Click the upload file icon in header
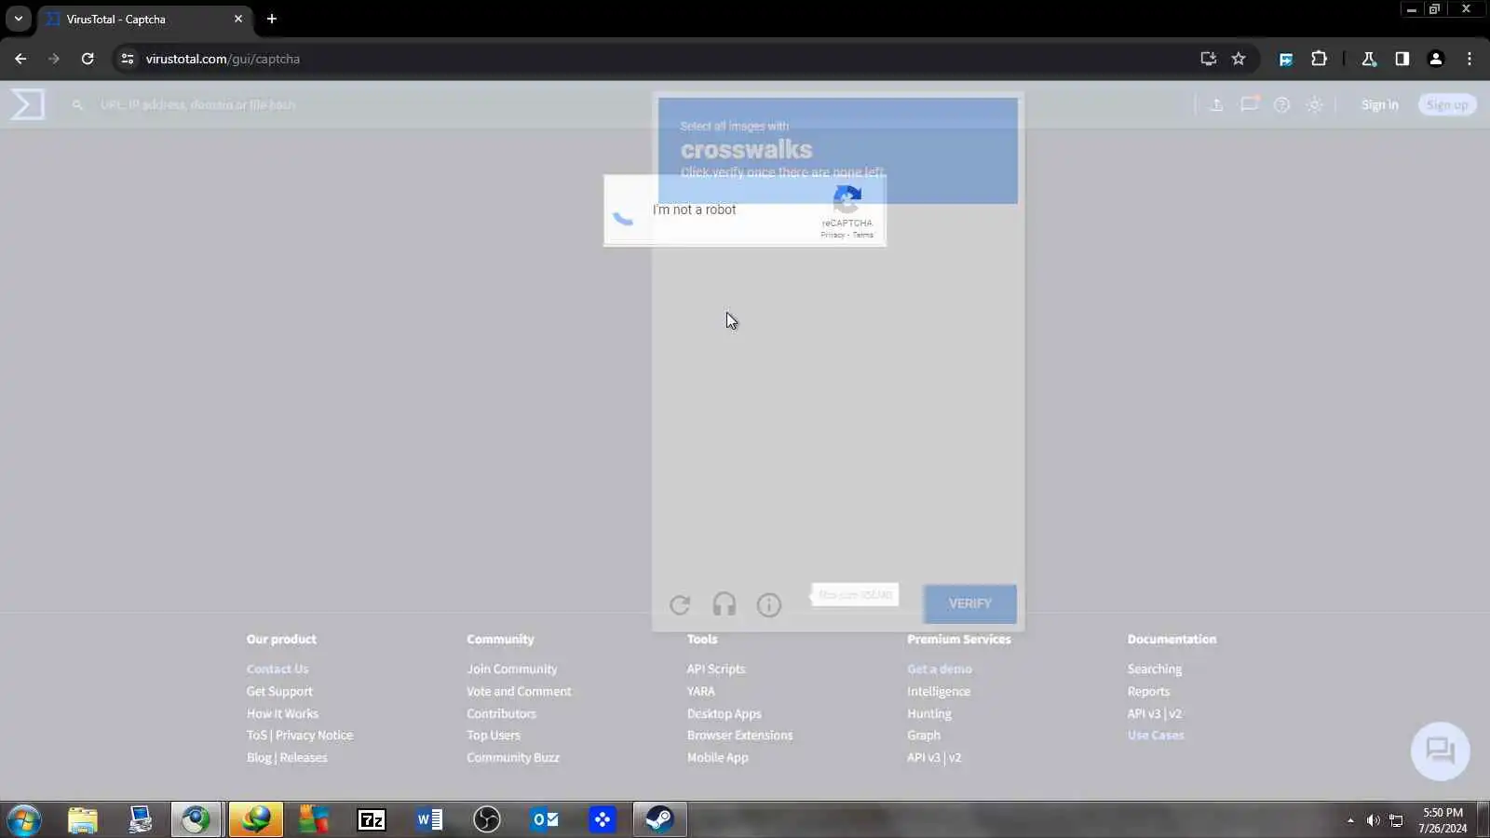Image resolution: width=1490 pixels, height=838 pixels. point(1216,104)
